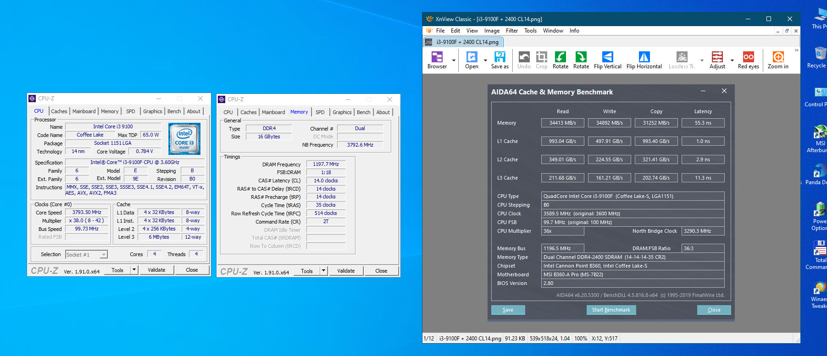Open the Window menu in XnView
827x356 pixels.
[x=553, y=31]
